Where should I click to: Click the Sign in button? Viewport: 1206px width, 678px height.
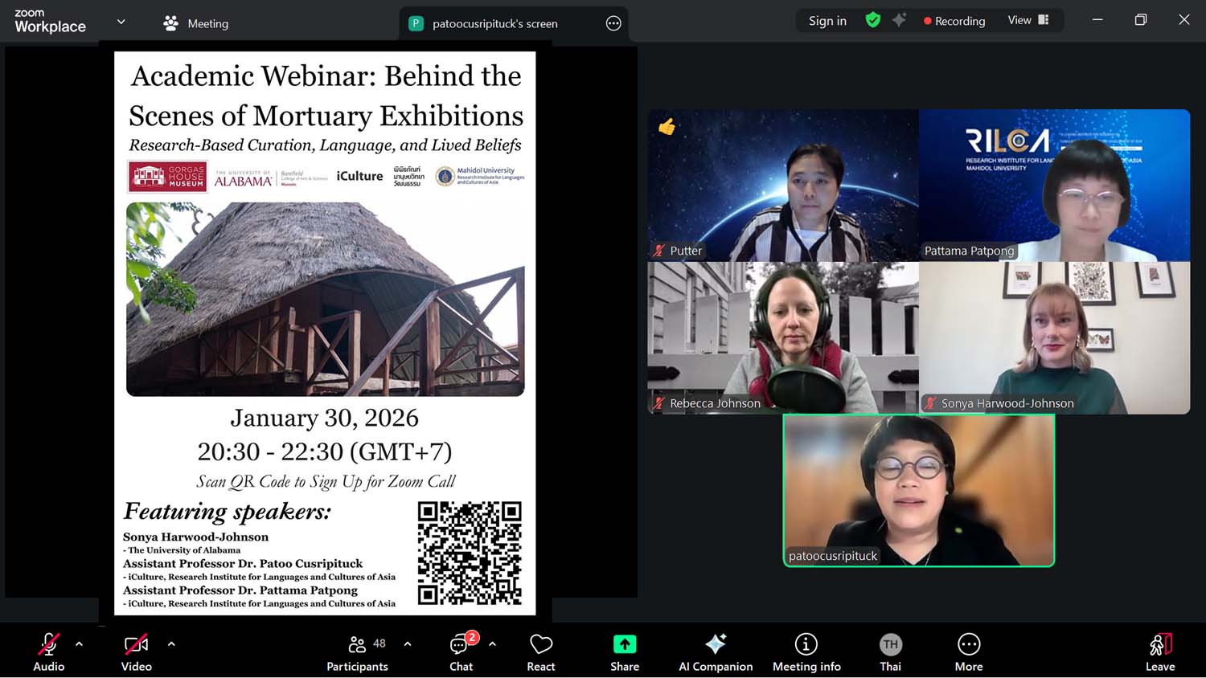pos(827,21)
